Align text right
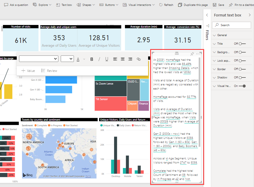The image size is (254, 187). pyautogui.click(x=130, y=59)
